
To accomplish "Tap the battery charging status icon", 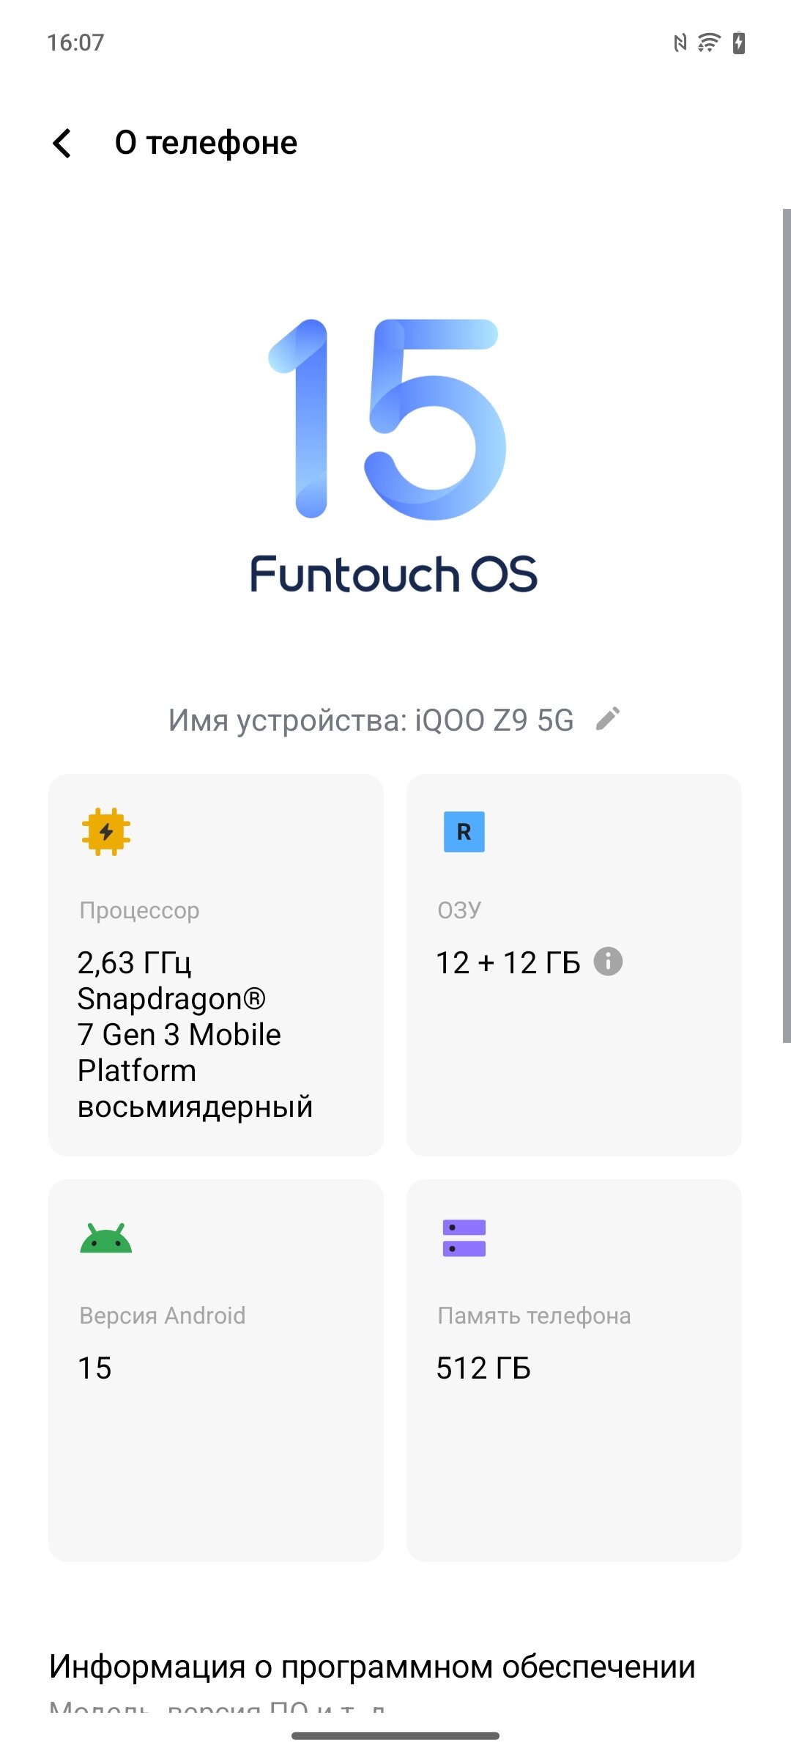I will coord(738,43).
